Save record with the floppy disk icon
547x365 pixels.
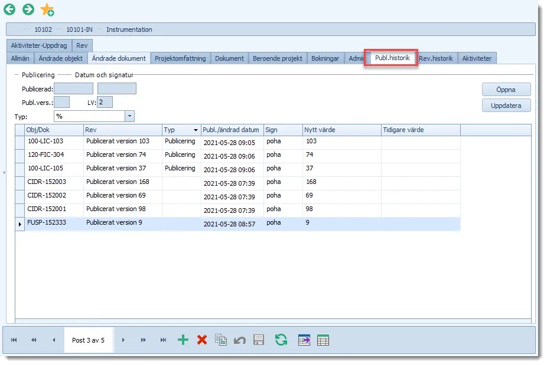(x=259, y=340)
